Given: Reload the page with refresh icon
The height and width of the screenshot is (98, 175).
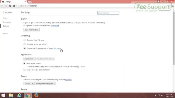Looking at the screenshot, I should coord(10,6).
